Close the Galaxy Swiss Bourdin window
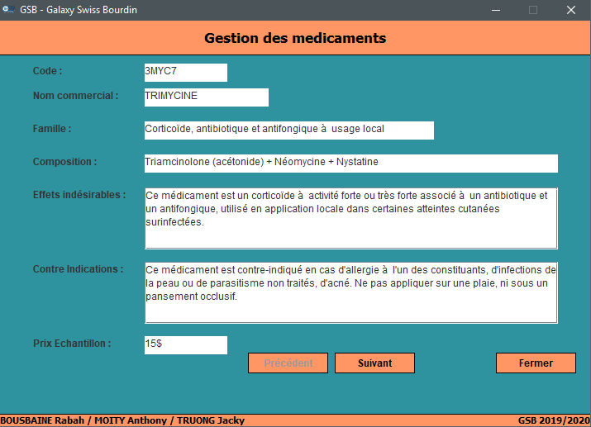The image size is (591, 427). tap(571, 10)
